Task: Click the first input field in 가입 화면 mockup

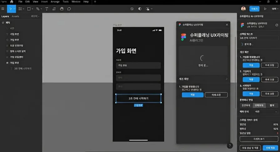Action: coord(138,65)
